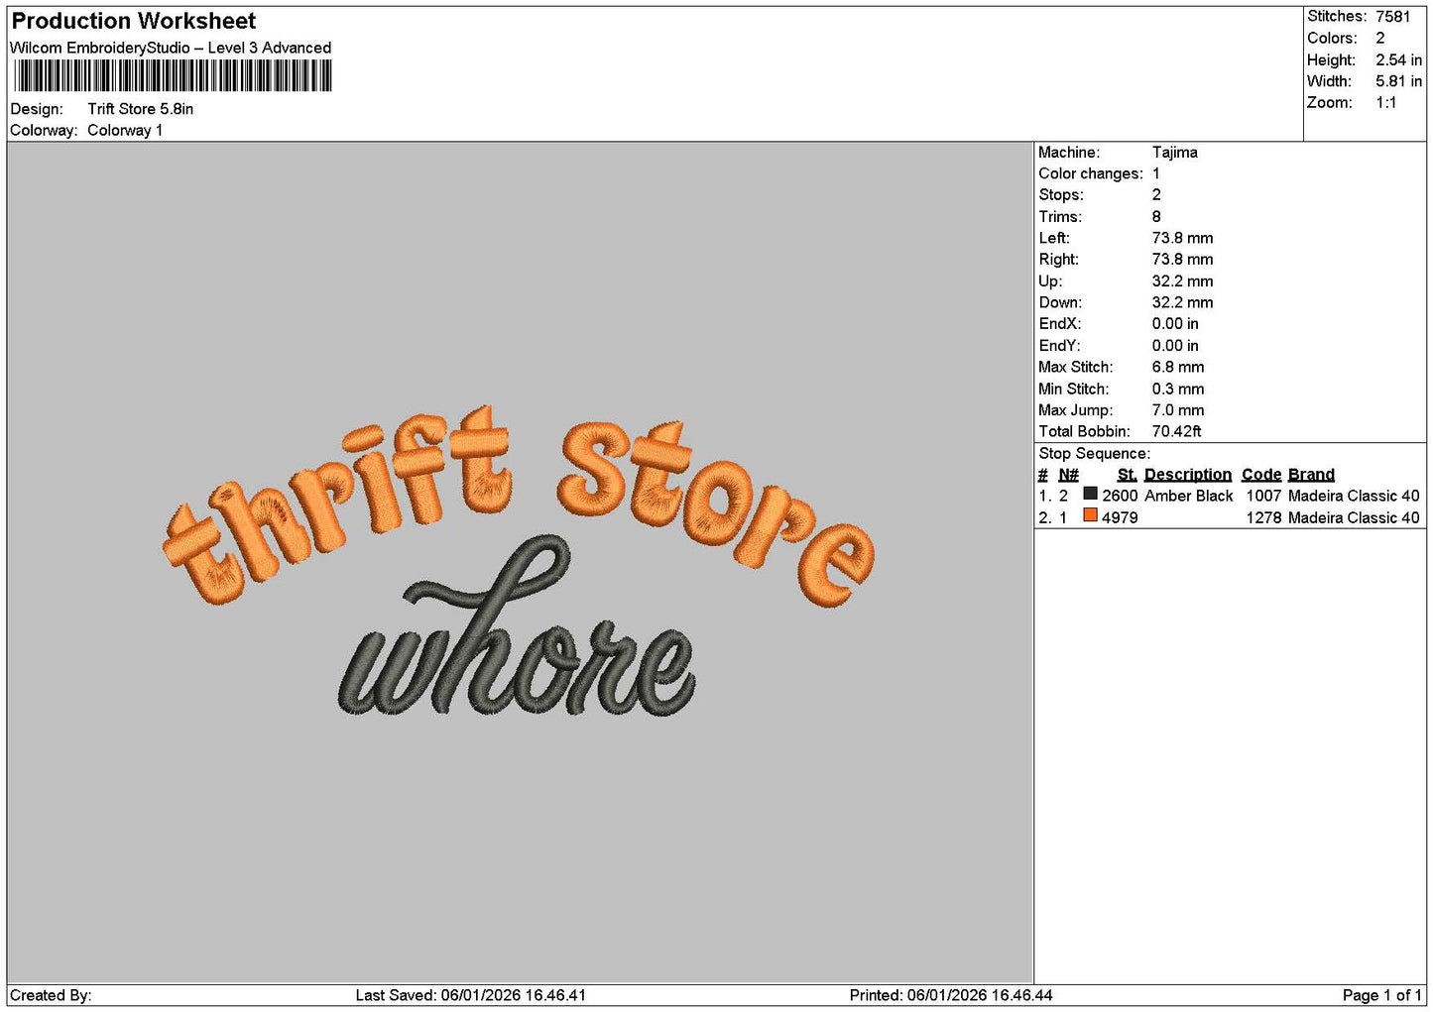Click the Total Bobbin value 70.42ft
Screen dimensions: 1433x1012
click(x=1176, y=431)
